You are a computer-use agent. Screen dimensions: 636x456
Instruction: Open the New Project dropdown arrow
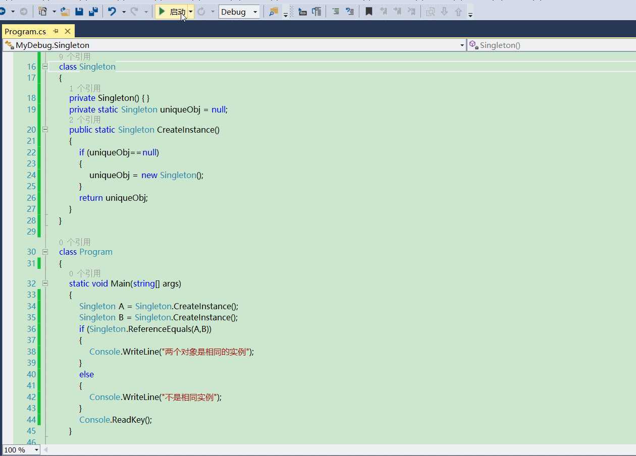54,12
